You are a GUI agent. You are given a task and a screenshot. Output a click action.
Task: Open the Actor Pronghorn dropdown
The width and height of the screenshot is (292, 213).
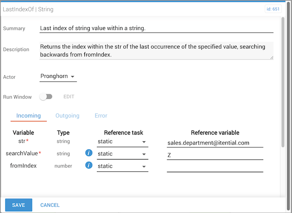[x=58, y=77]
